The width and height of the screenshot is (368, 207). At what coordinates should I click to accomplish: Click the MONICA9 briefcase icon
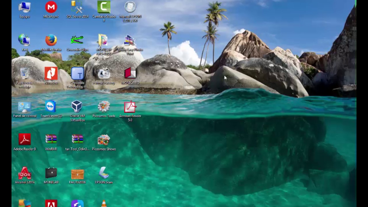(51, 173)
